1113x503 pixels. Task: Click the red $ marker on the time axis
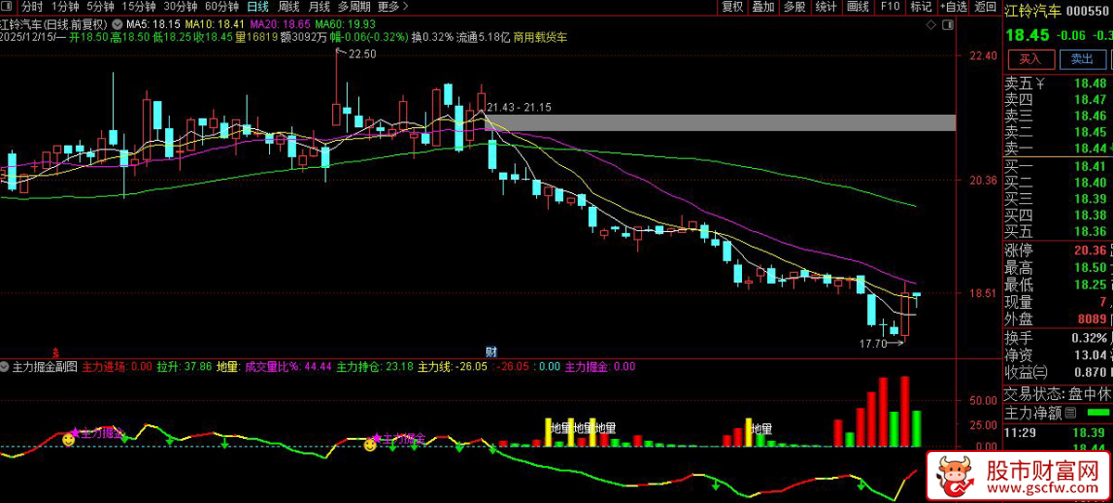click(x=56, y=352)
